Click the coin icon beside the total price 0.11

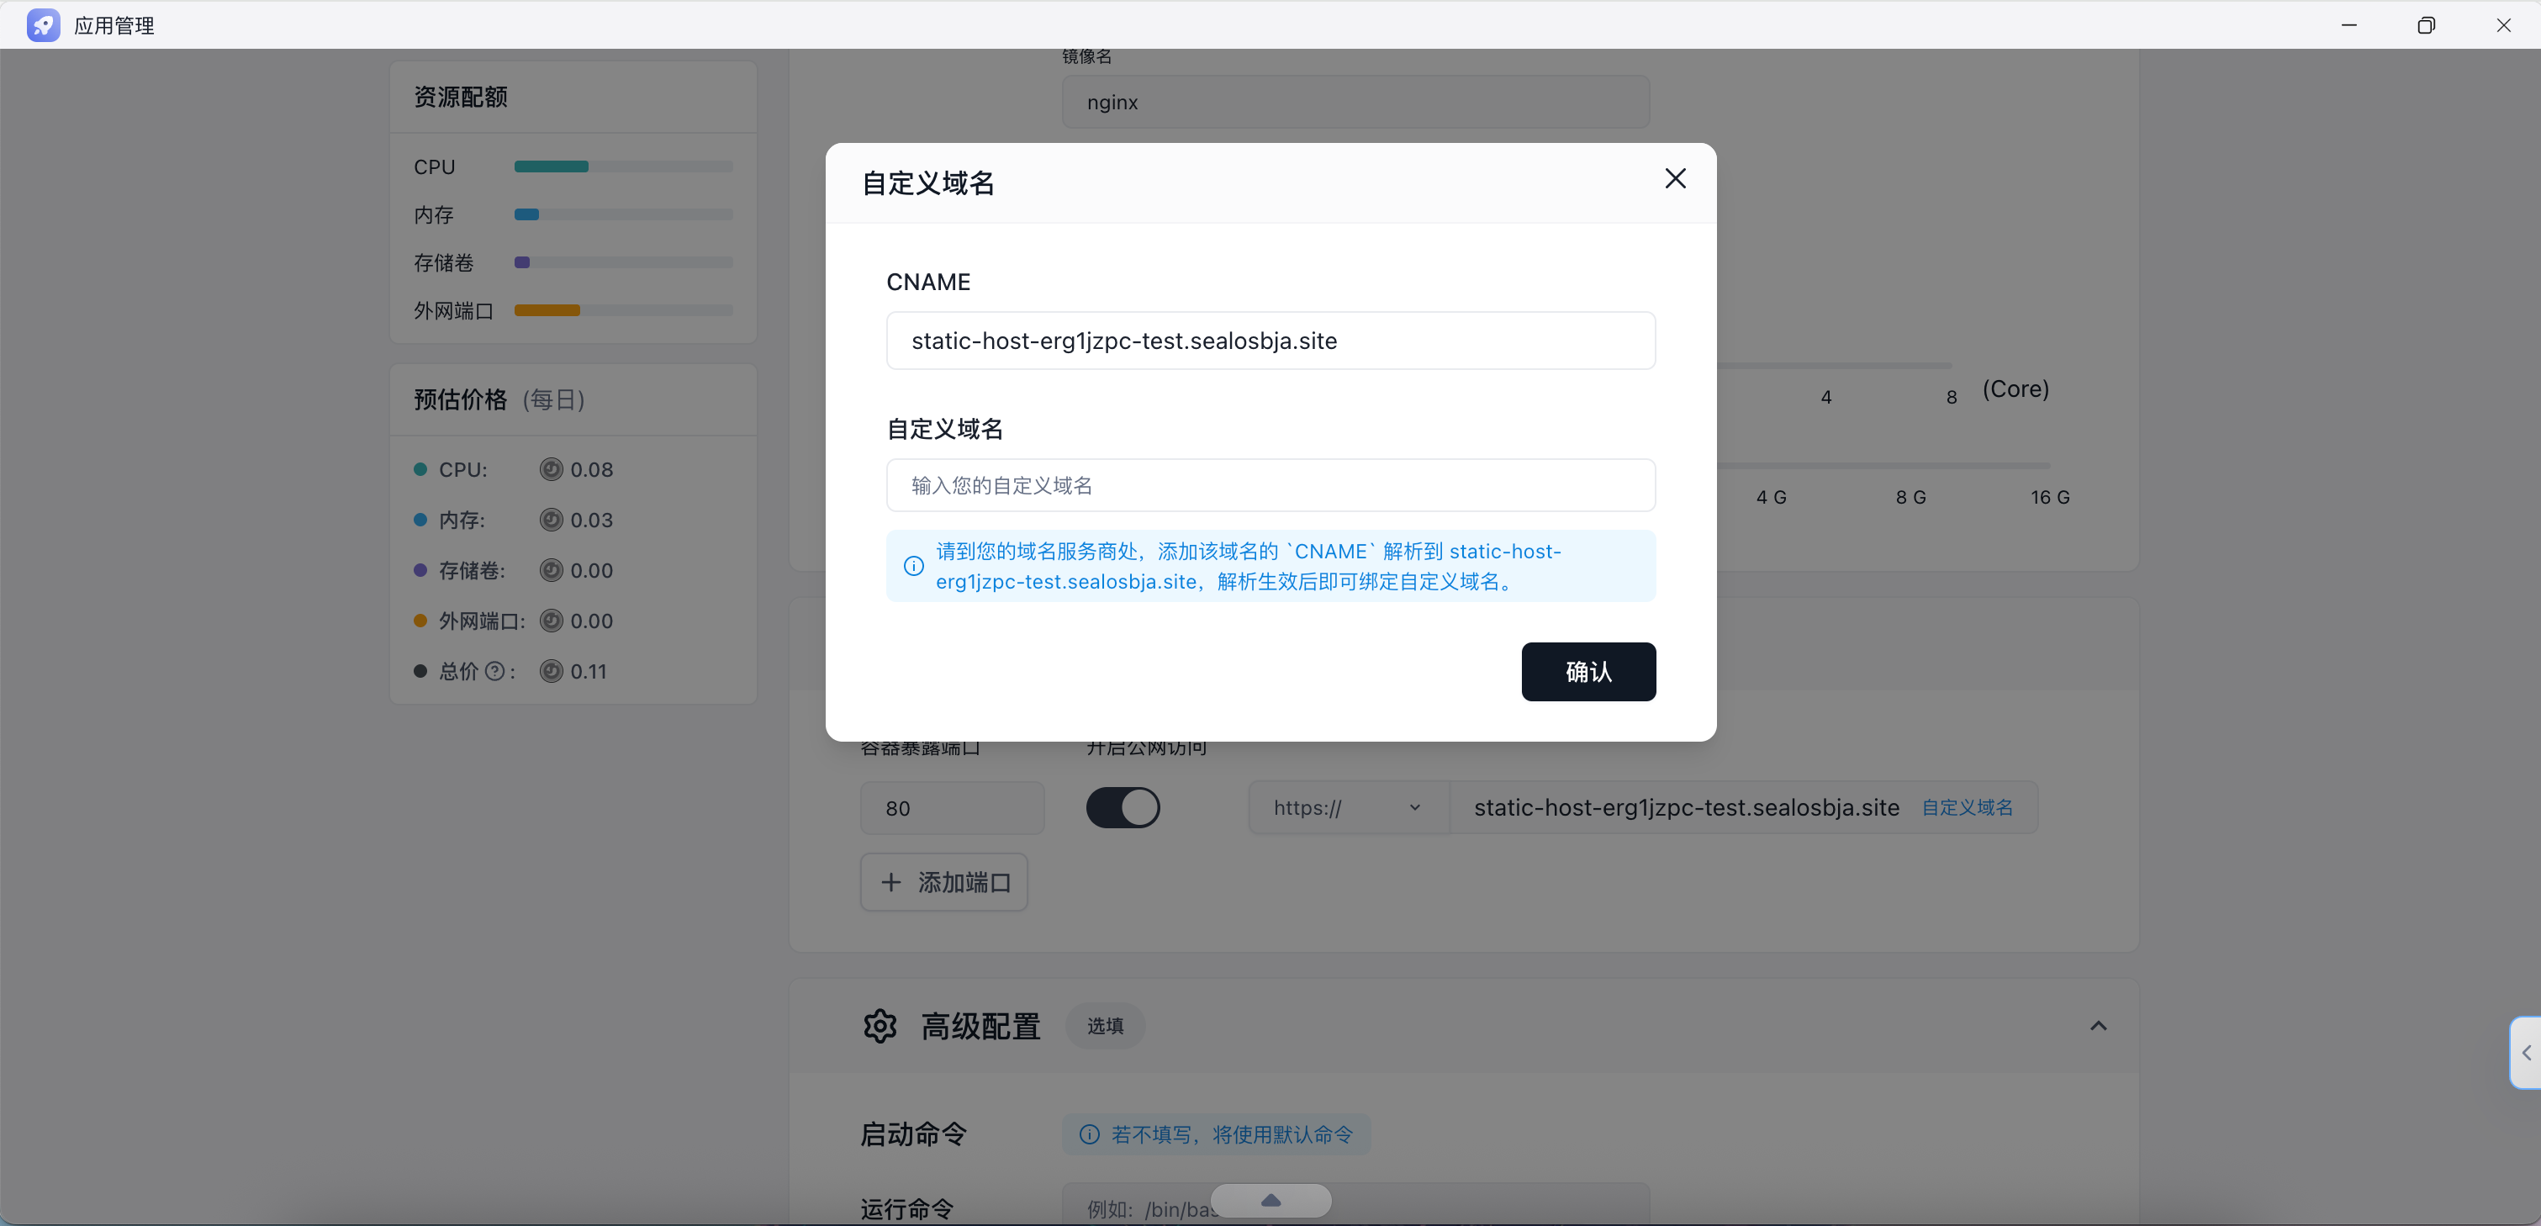(552, 672)
